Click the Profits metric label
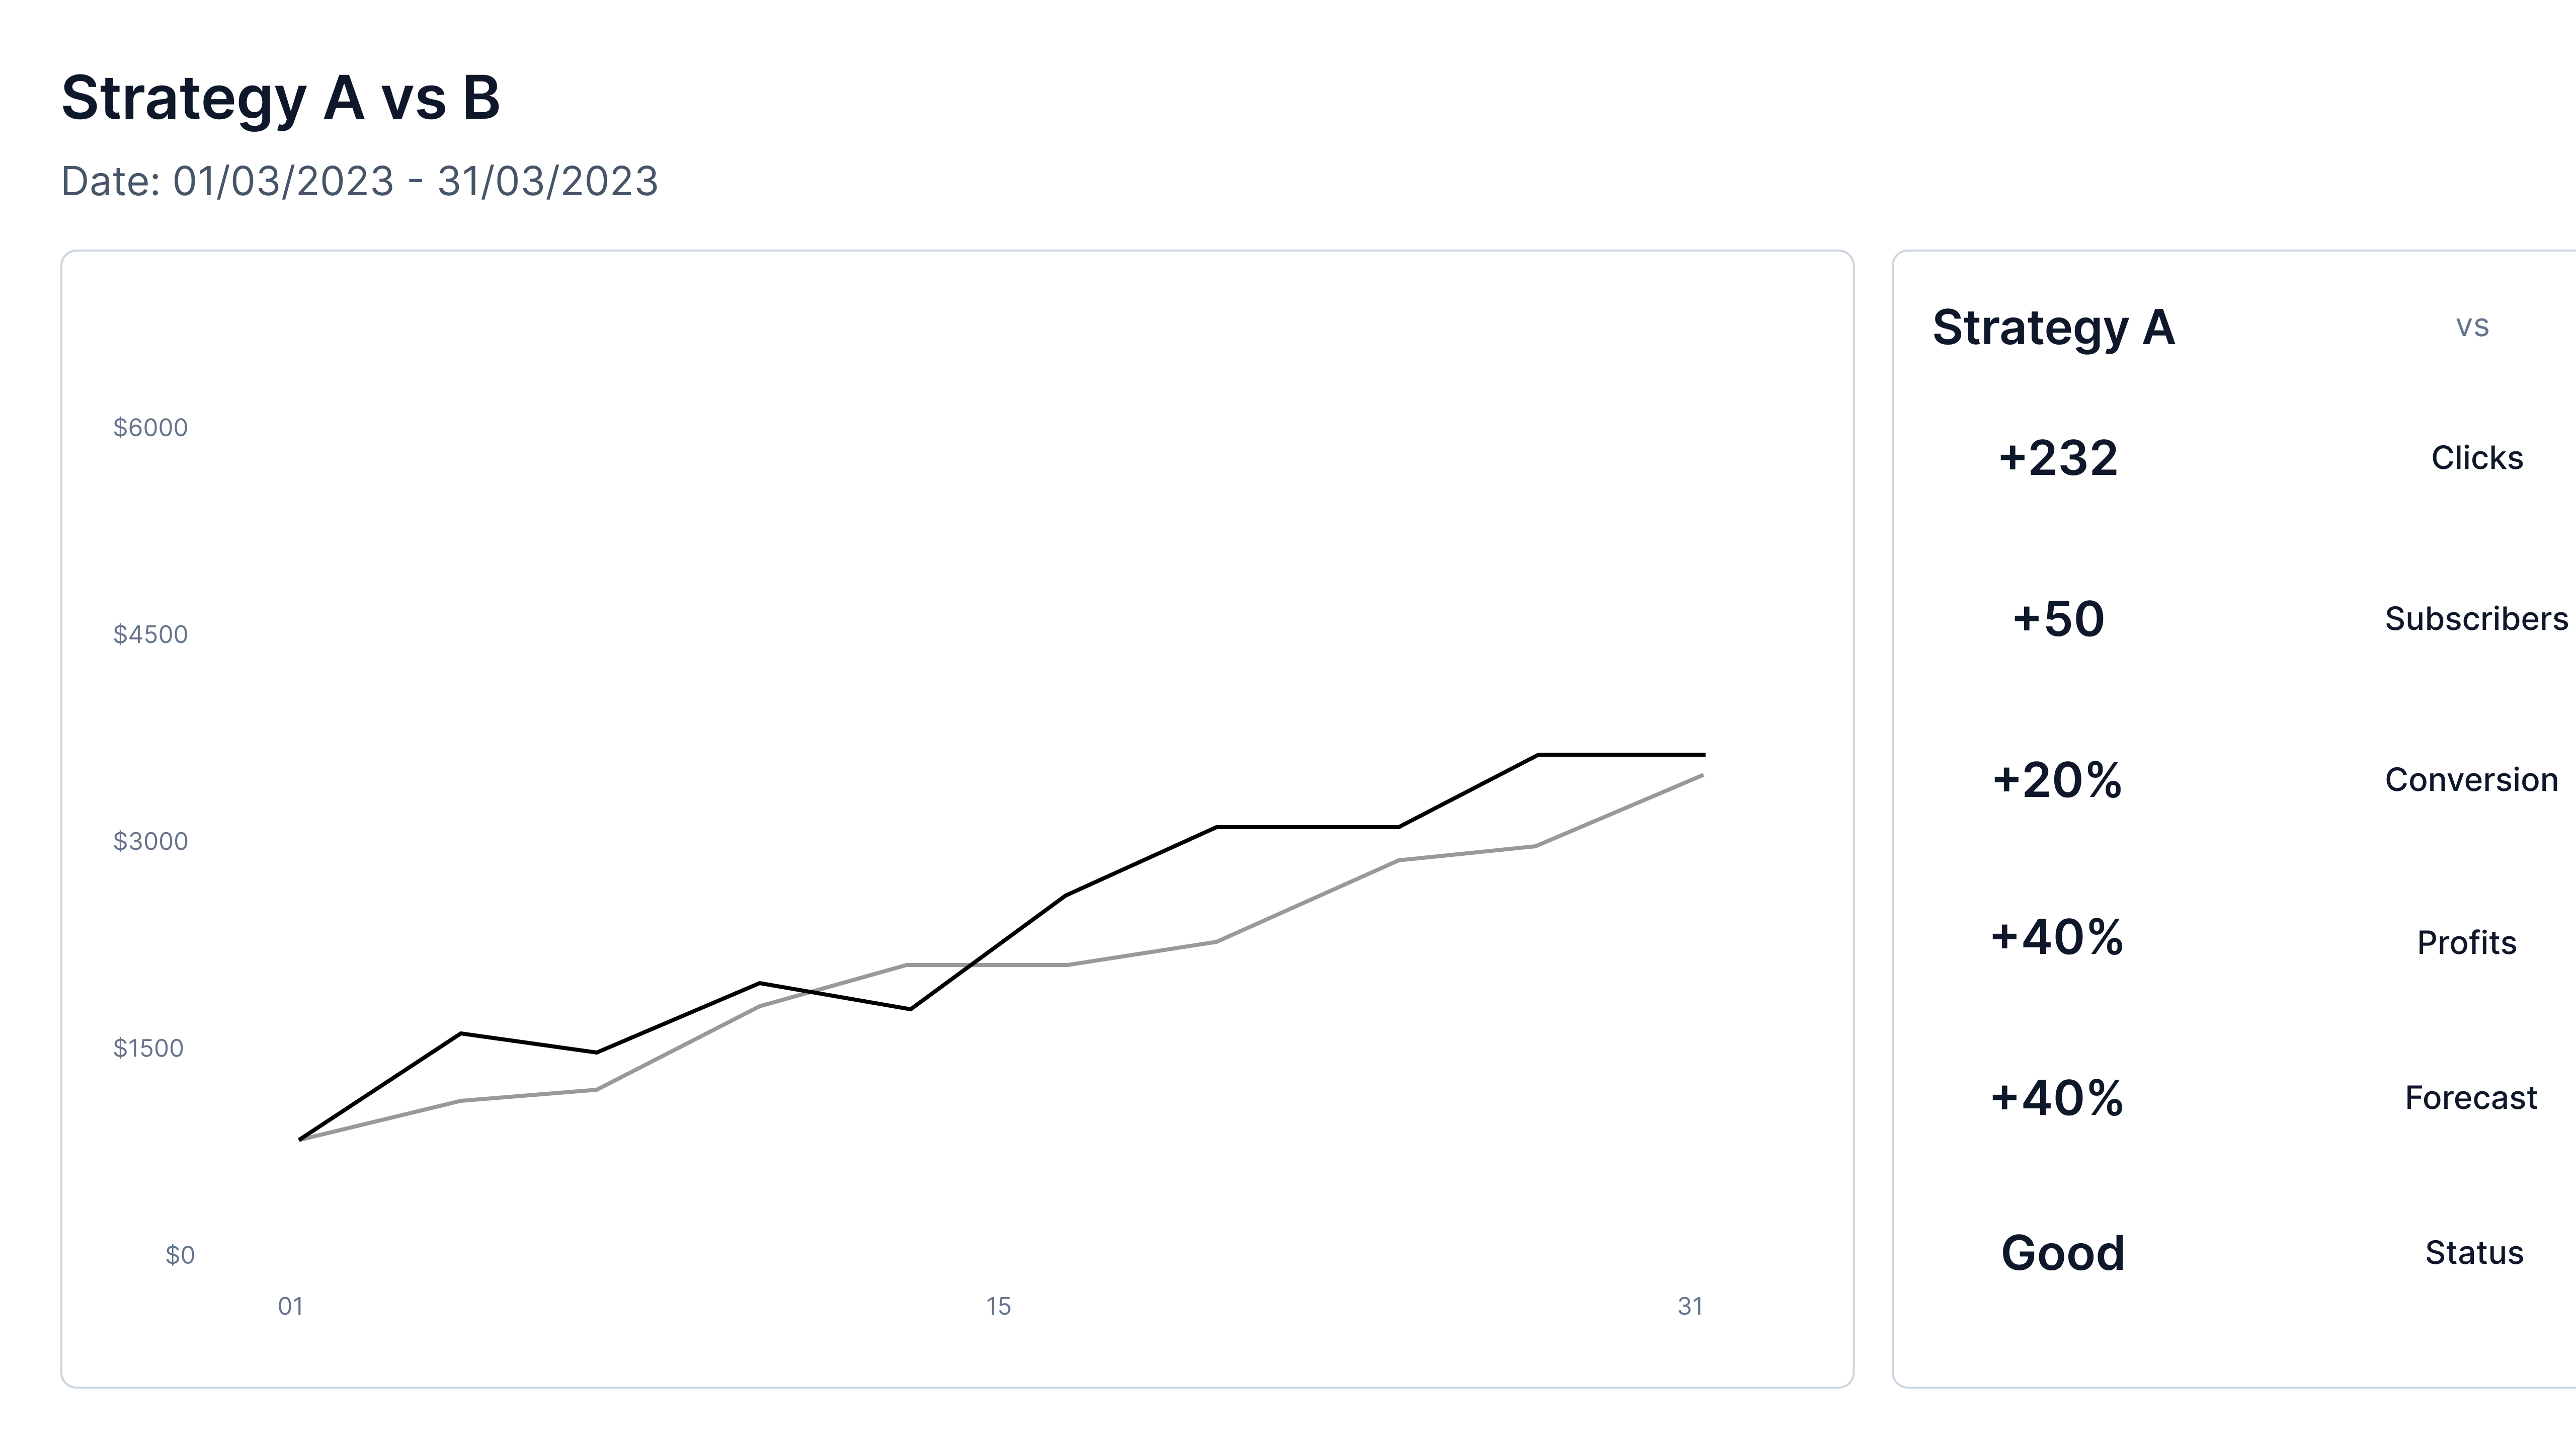Screen dimensions: 2576x1449 click(2466, 943)
